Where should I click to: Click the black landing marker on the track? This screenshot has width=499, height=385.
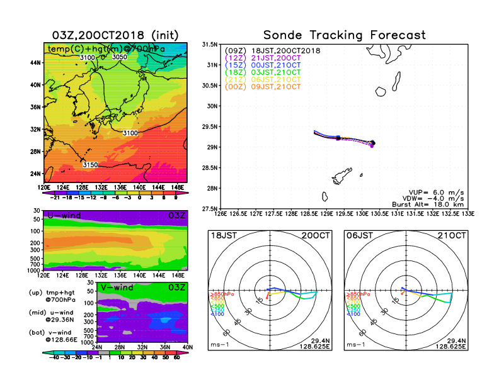[x=372, y=143]
